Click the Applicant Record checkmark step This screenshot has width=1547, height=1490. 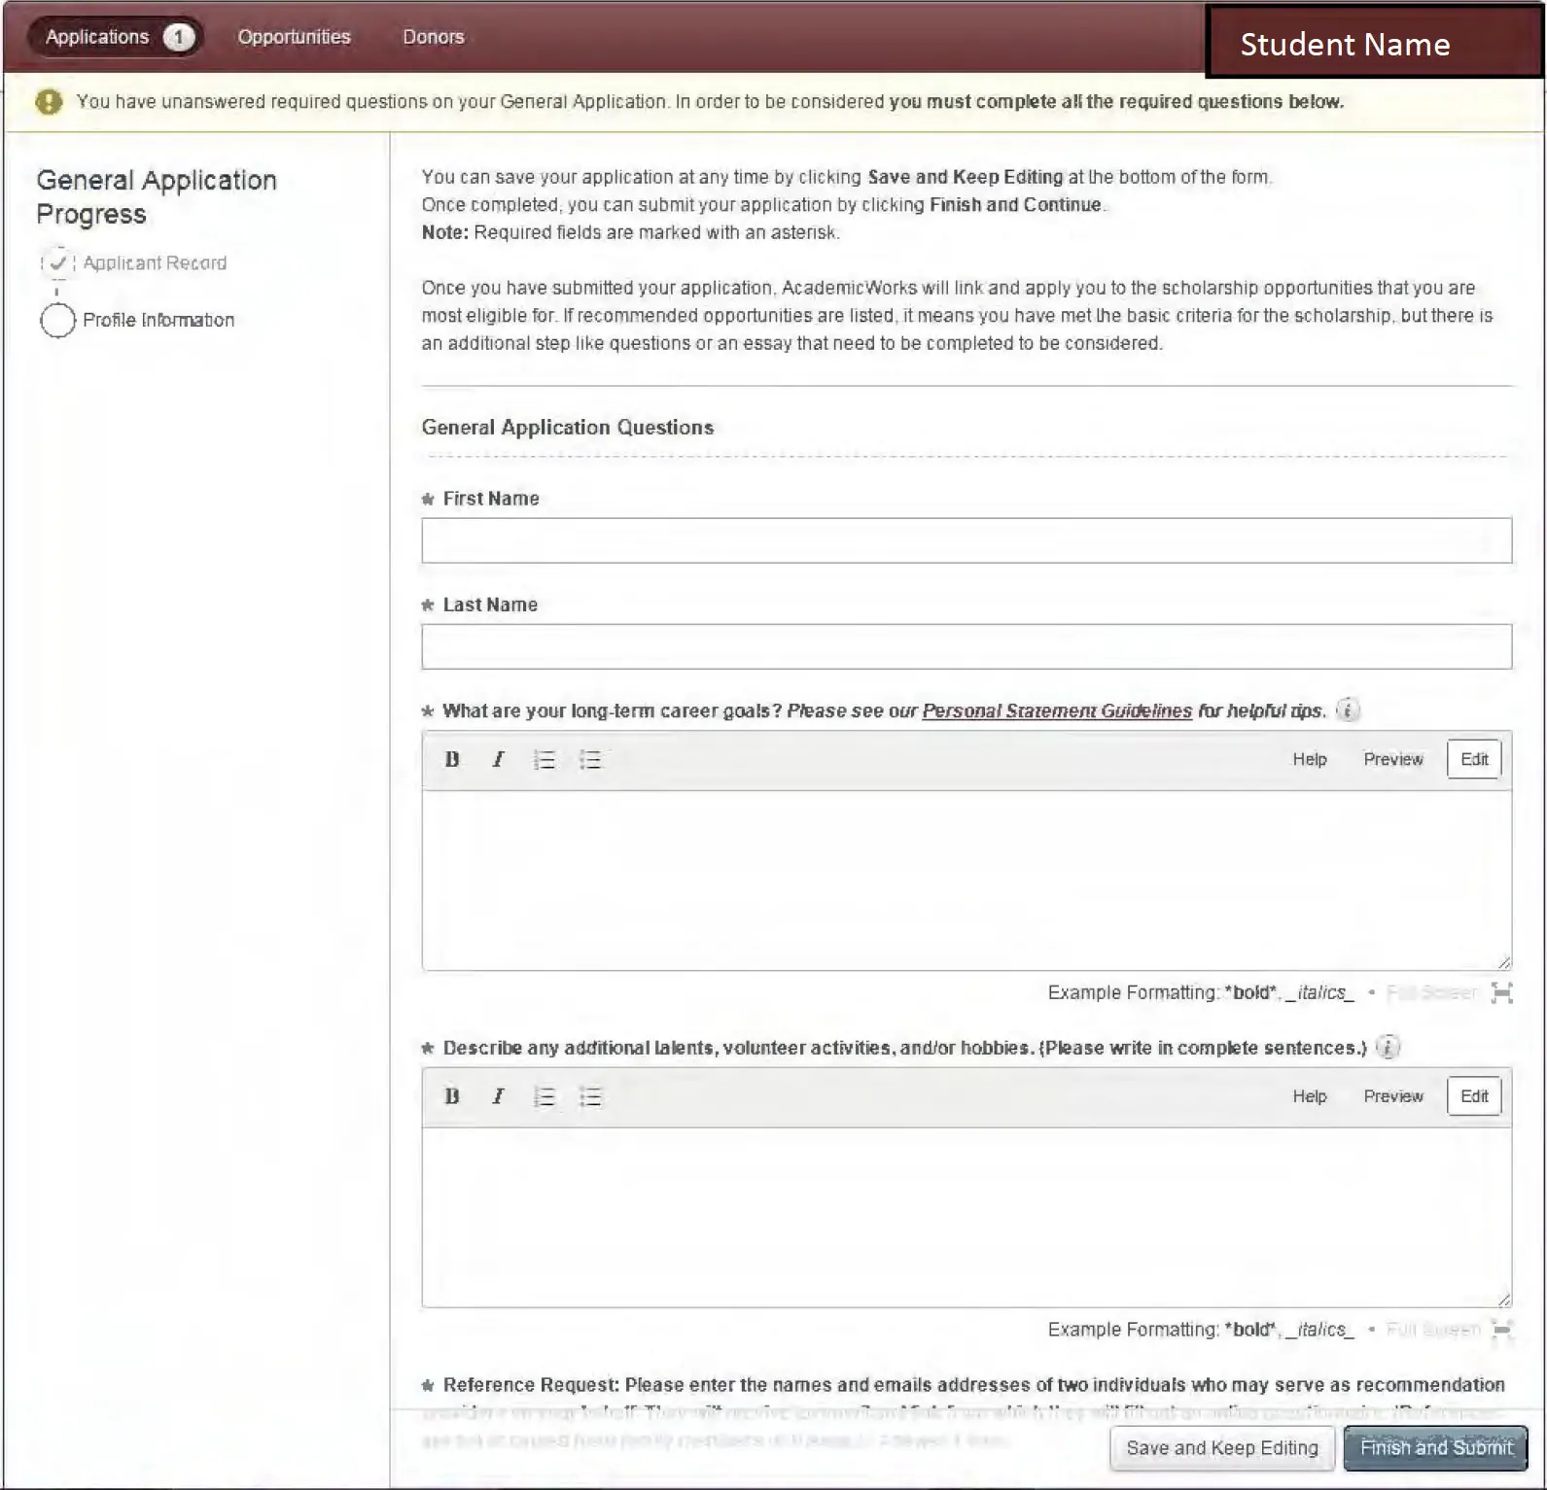58,262
